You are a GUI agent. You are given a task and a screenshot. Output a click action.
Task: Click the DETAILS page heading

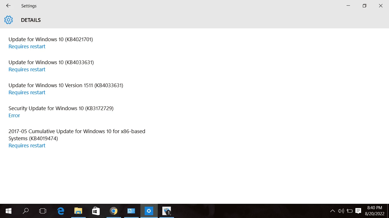[31, 20]
